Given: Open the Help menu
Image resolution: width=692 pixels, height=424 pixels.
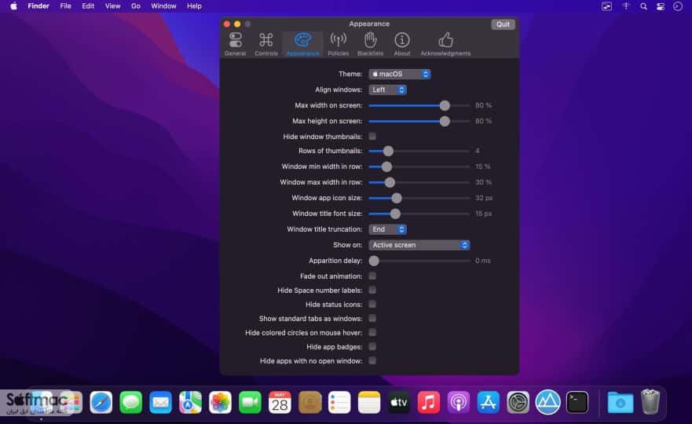Looking at the screenshot, I should coord(194,6).
